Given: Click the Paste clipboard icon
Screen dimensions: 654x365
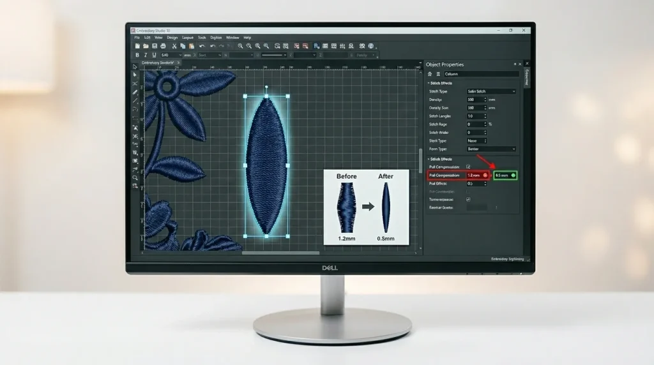Looking at the screenshot, I should pyautogui.click(x=192, y=46).
